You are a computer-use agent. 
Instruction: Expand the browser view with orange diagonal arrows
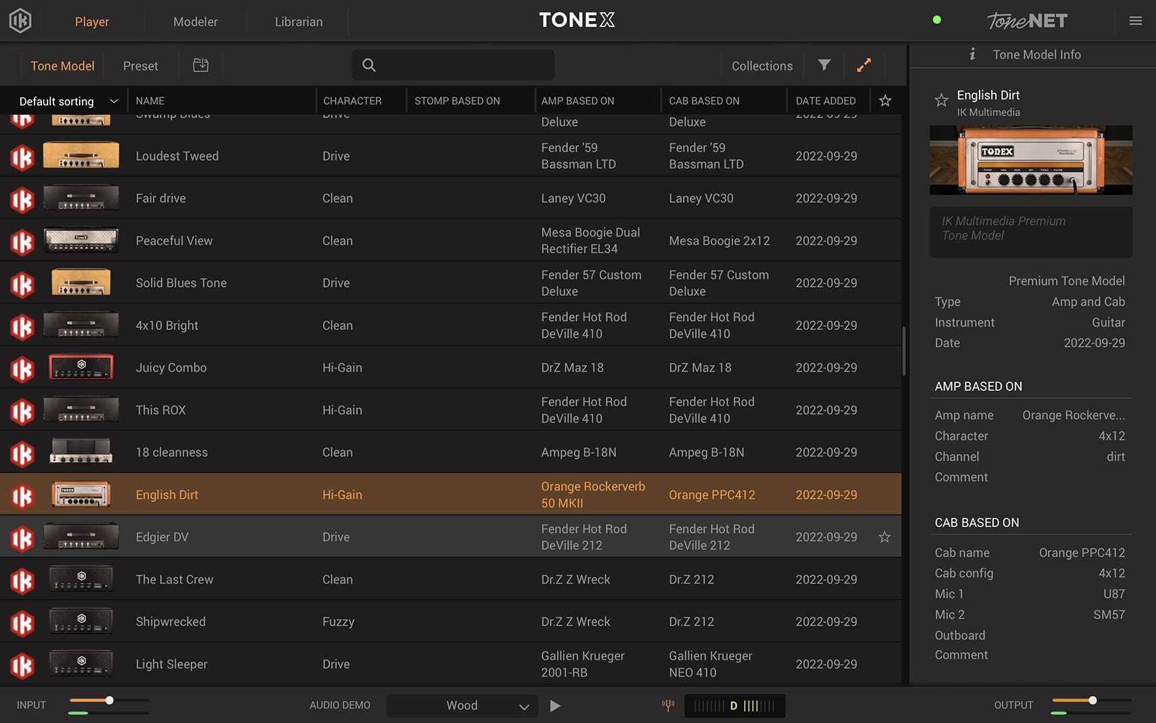(x=864, y=65)
